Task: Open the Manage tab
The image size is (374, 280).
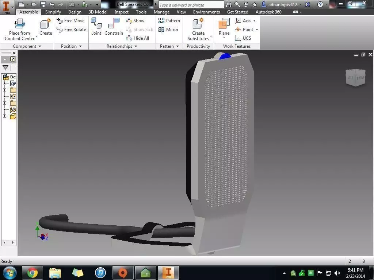Action: [x=162, y=12]
